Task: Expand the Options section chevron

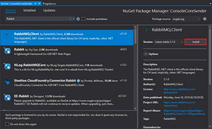Action: [145, 54]
